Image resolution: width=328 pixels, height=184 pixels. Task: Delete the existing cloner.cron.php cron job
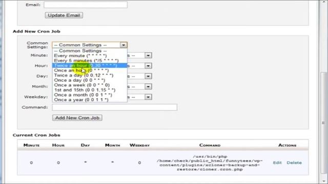(294, 163)
